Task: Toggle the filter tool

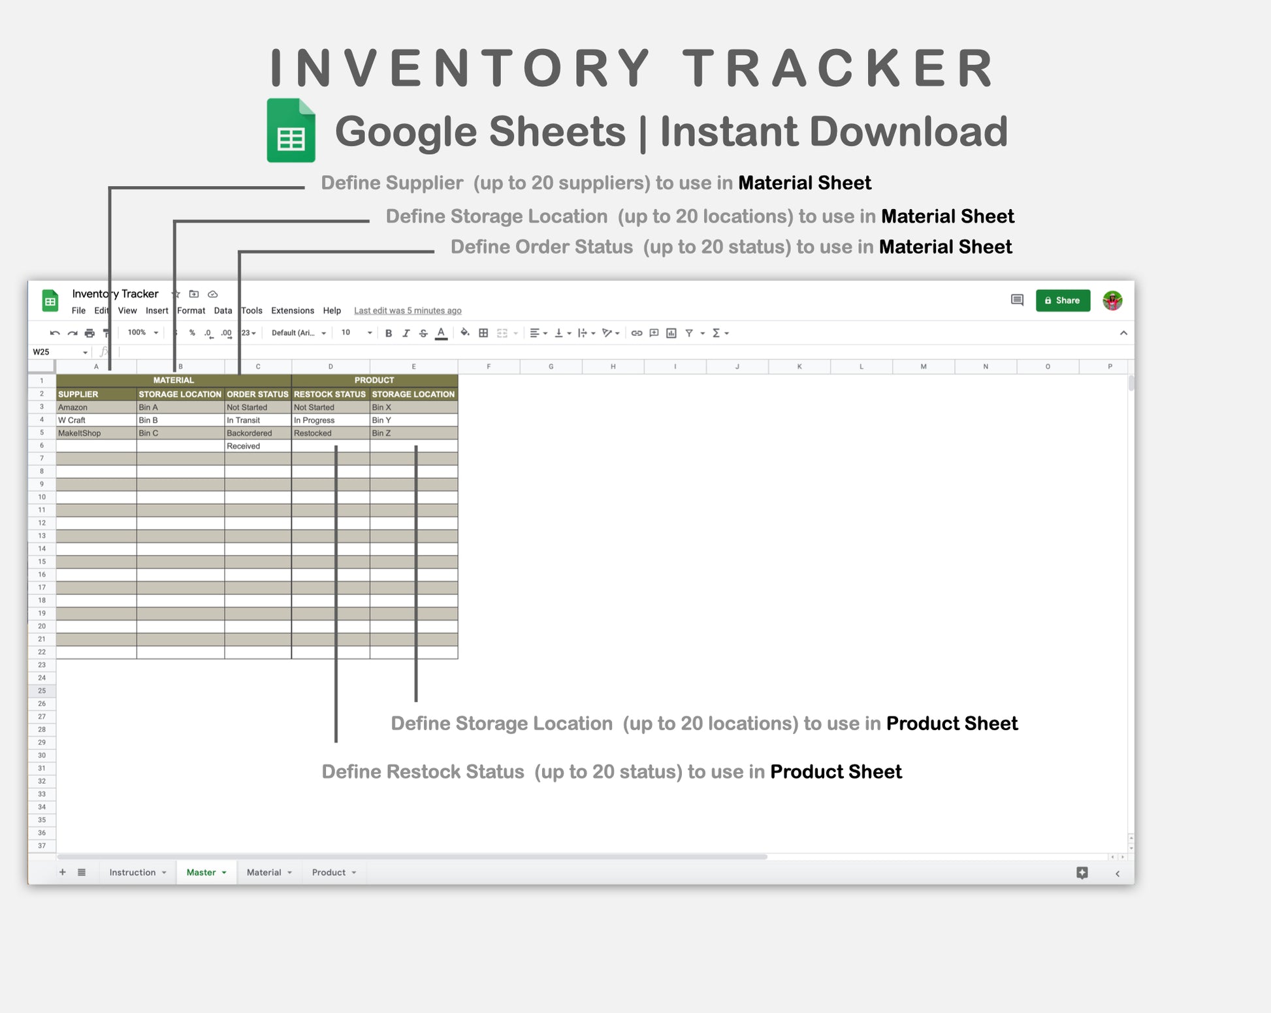Action: tap(690, 333)
